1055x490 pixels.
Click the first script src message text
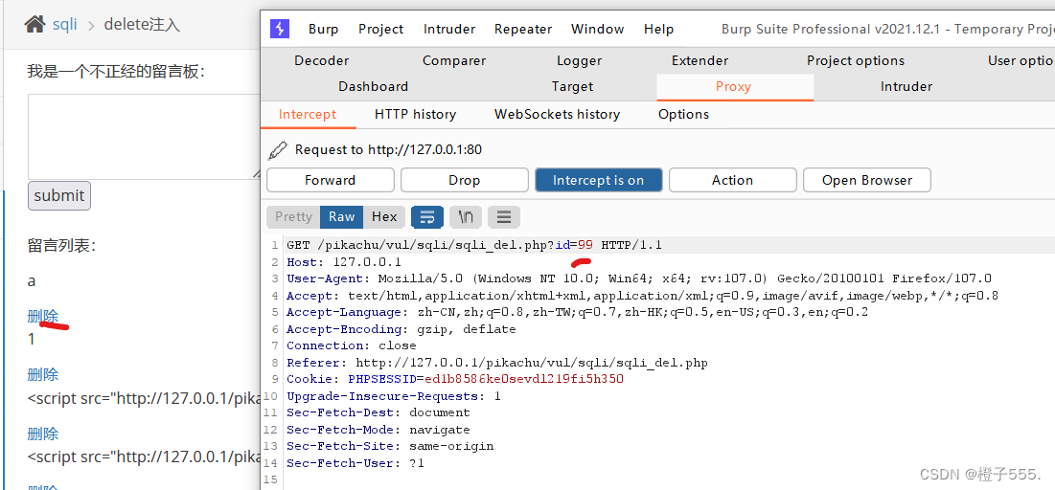pos(144,398)
